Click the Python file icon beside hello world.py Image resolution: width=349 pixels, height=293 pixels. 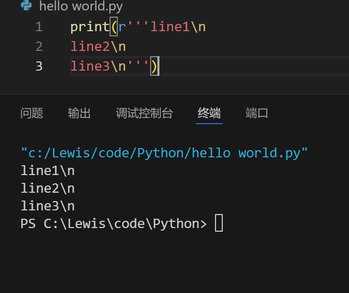click(26, 5)
